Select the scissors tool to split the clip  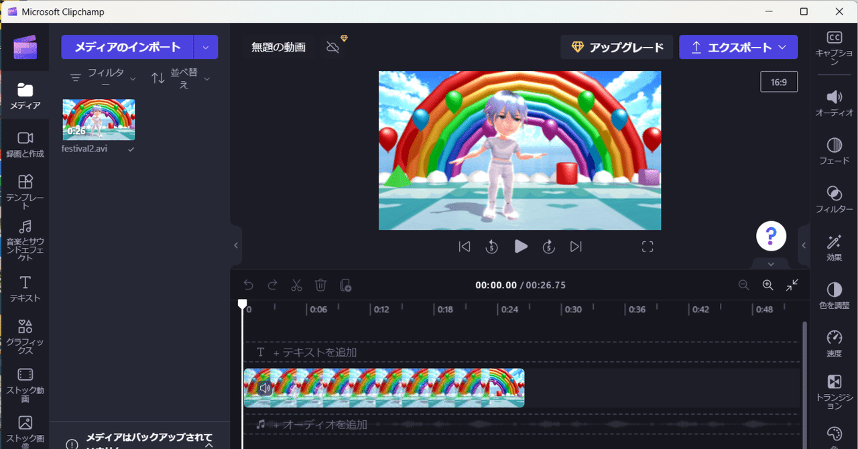(x=296, y=285)
